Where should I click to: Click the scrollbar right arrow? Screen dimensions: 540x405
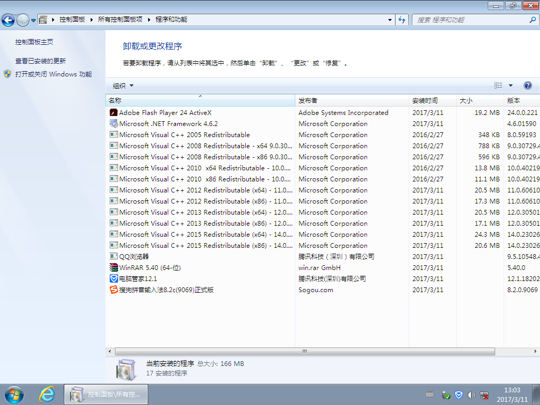[536, 351]
